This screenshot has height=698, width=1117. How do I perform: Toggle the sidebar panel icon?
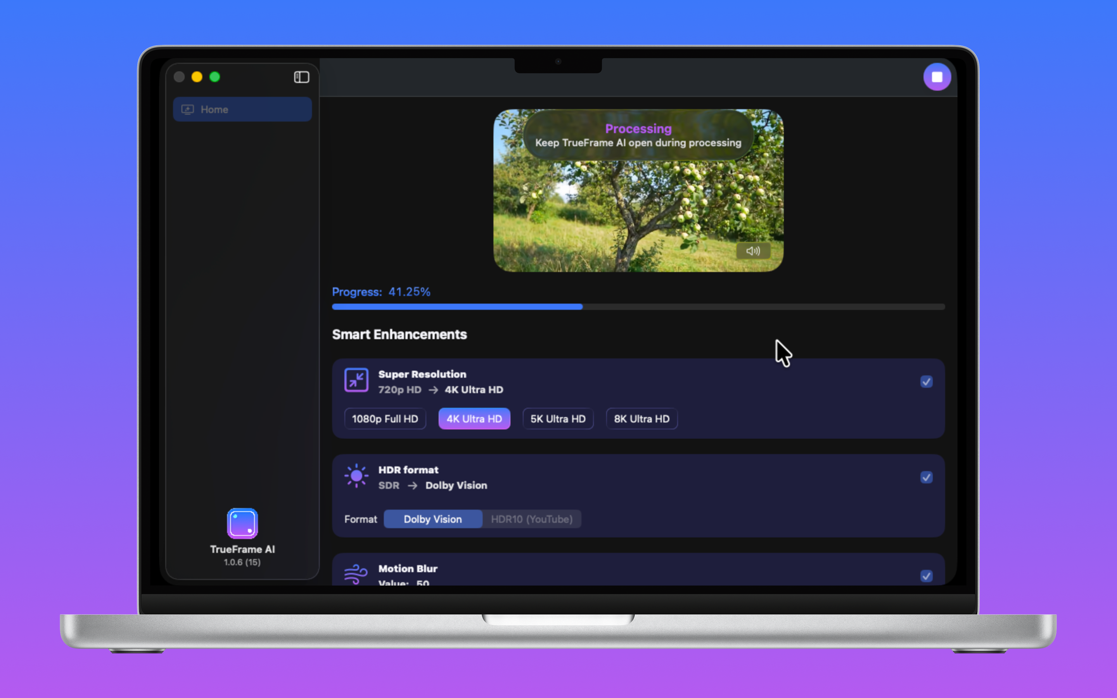pos(301,77)
